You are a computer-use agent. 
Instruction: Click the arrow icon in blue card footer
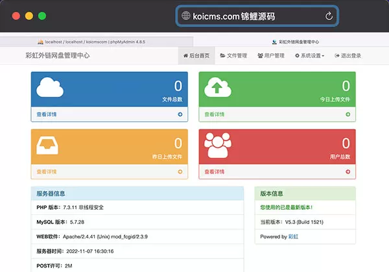180,115
